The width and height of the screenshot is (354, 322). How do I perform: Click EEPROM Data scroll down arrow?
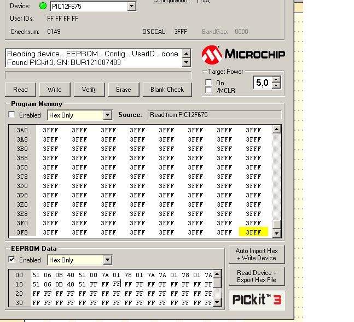click(x=217, y=302)
